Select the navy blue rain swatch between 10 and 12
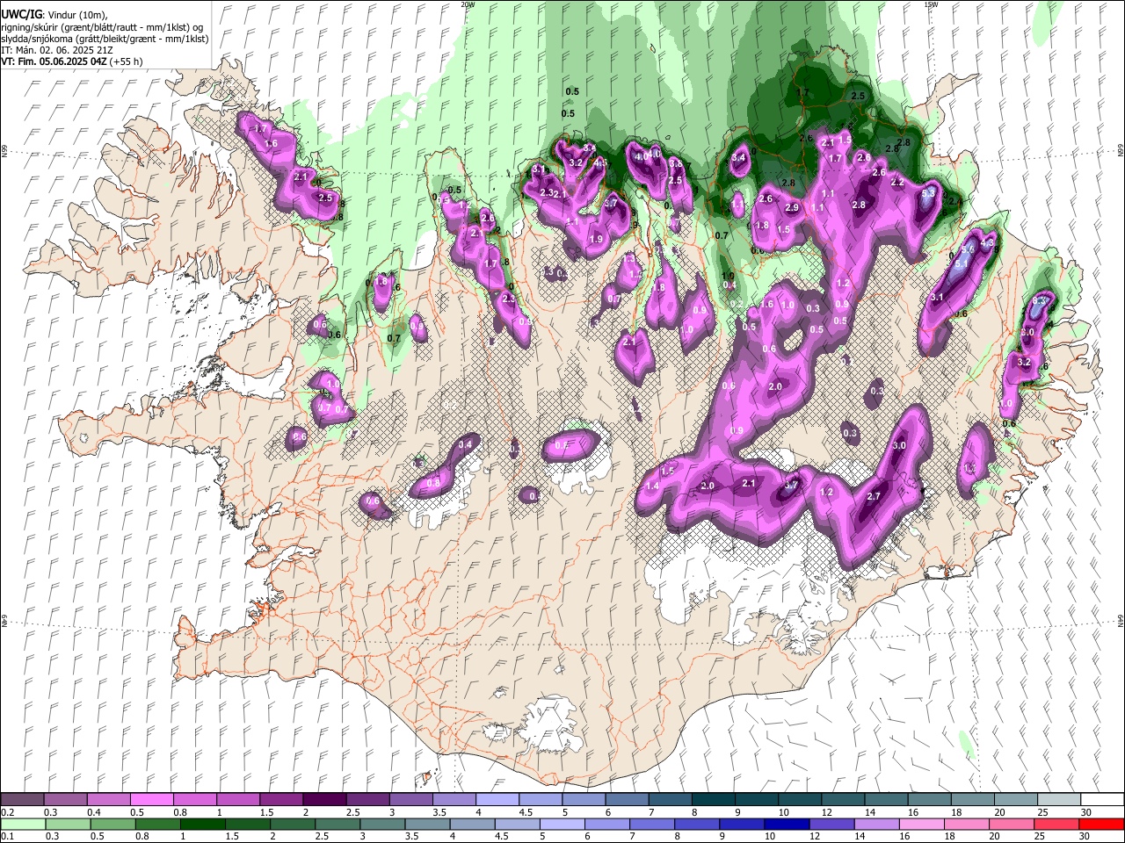 click(786, 824)
